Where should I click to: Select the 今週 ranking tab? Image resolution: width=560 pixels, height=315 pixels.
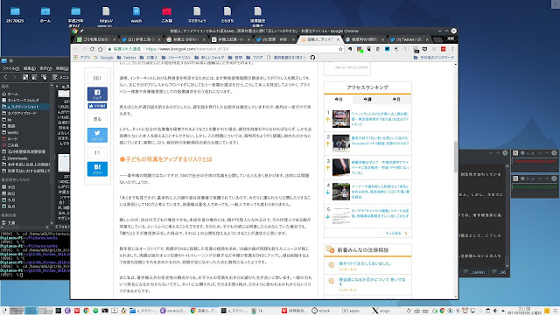click(367, 99)
